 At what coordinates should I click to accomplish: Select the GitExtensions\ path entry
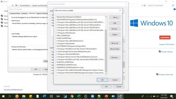tap(80, 41)
